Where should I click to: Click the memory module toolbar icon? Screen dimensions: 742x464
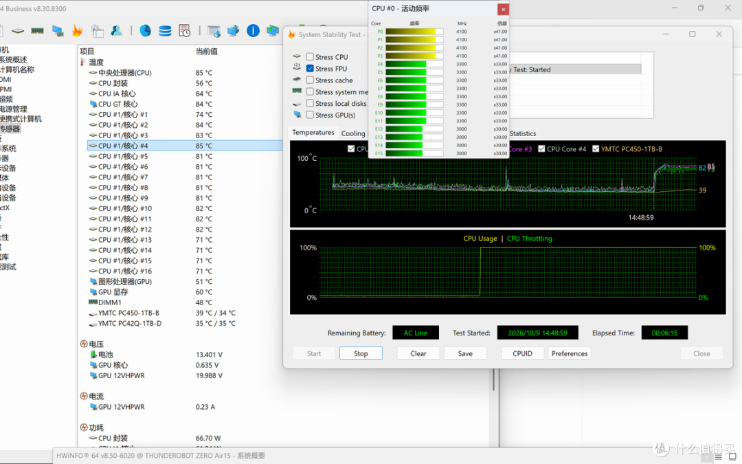(37, 31)
